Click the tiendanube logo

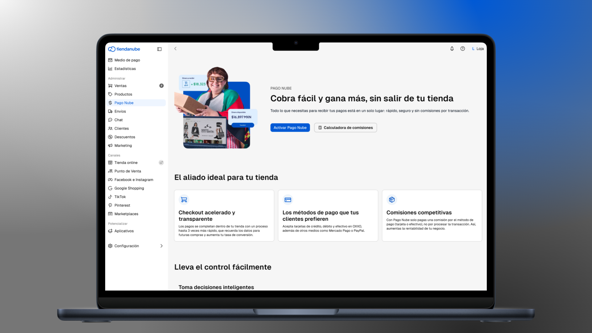[124, 49]
